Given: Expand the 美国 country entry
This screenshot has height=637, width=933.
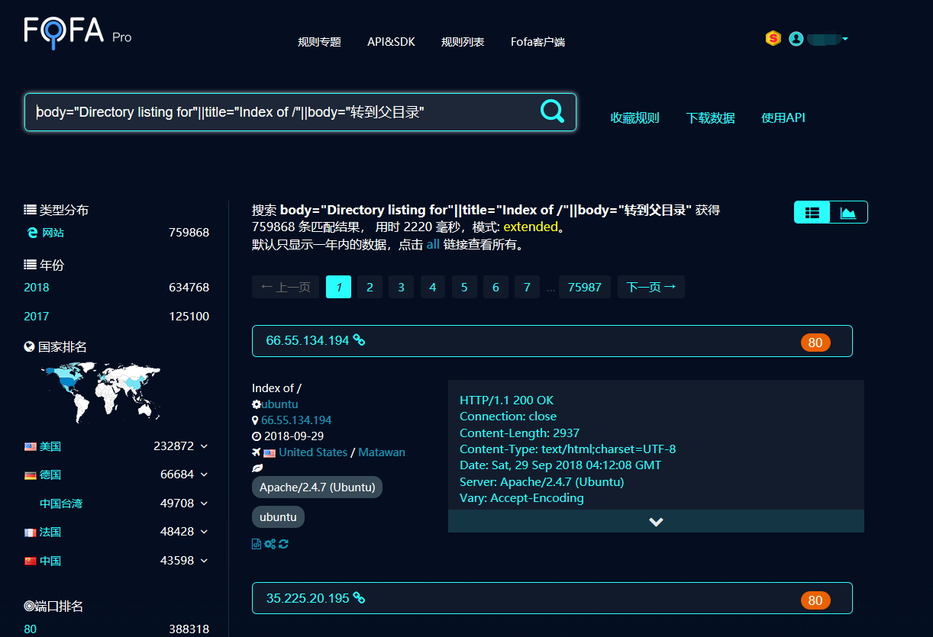Looking at the screenshot, I should click(x=204, y=446).
